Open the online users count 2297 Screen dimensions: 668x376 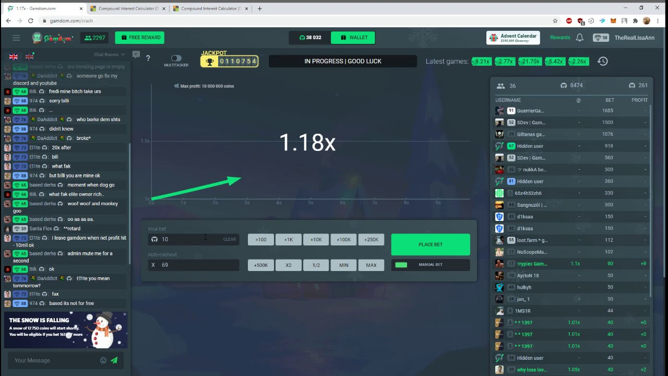pos(94,38)
